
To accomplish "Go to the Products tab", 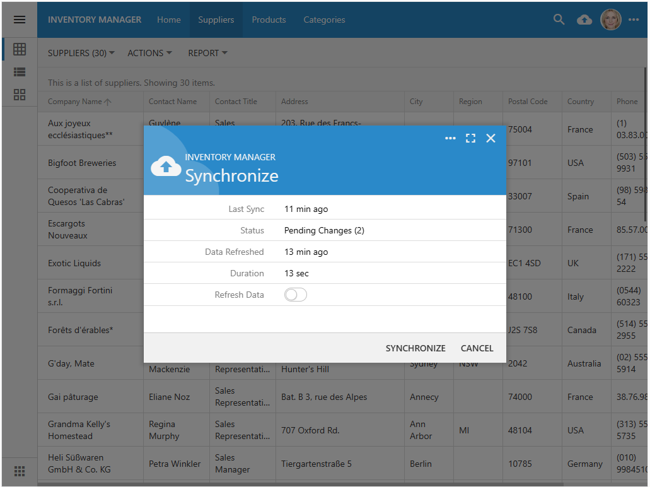I will click(269, 20).
